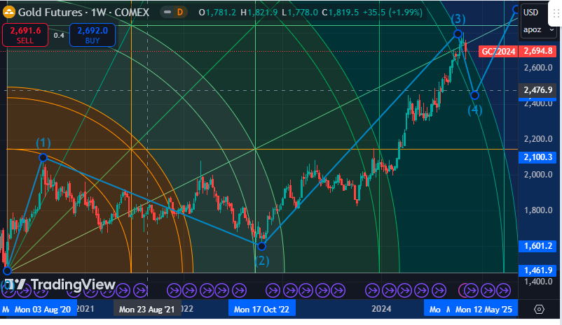
Task: Click the 2,600.0 price axis label
Action: (538, 68)
